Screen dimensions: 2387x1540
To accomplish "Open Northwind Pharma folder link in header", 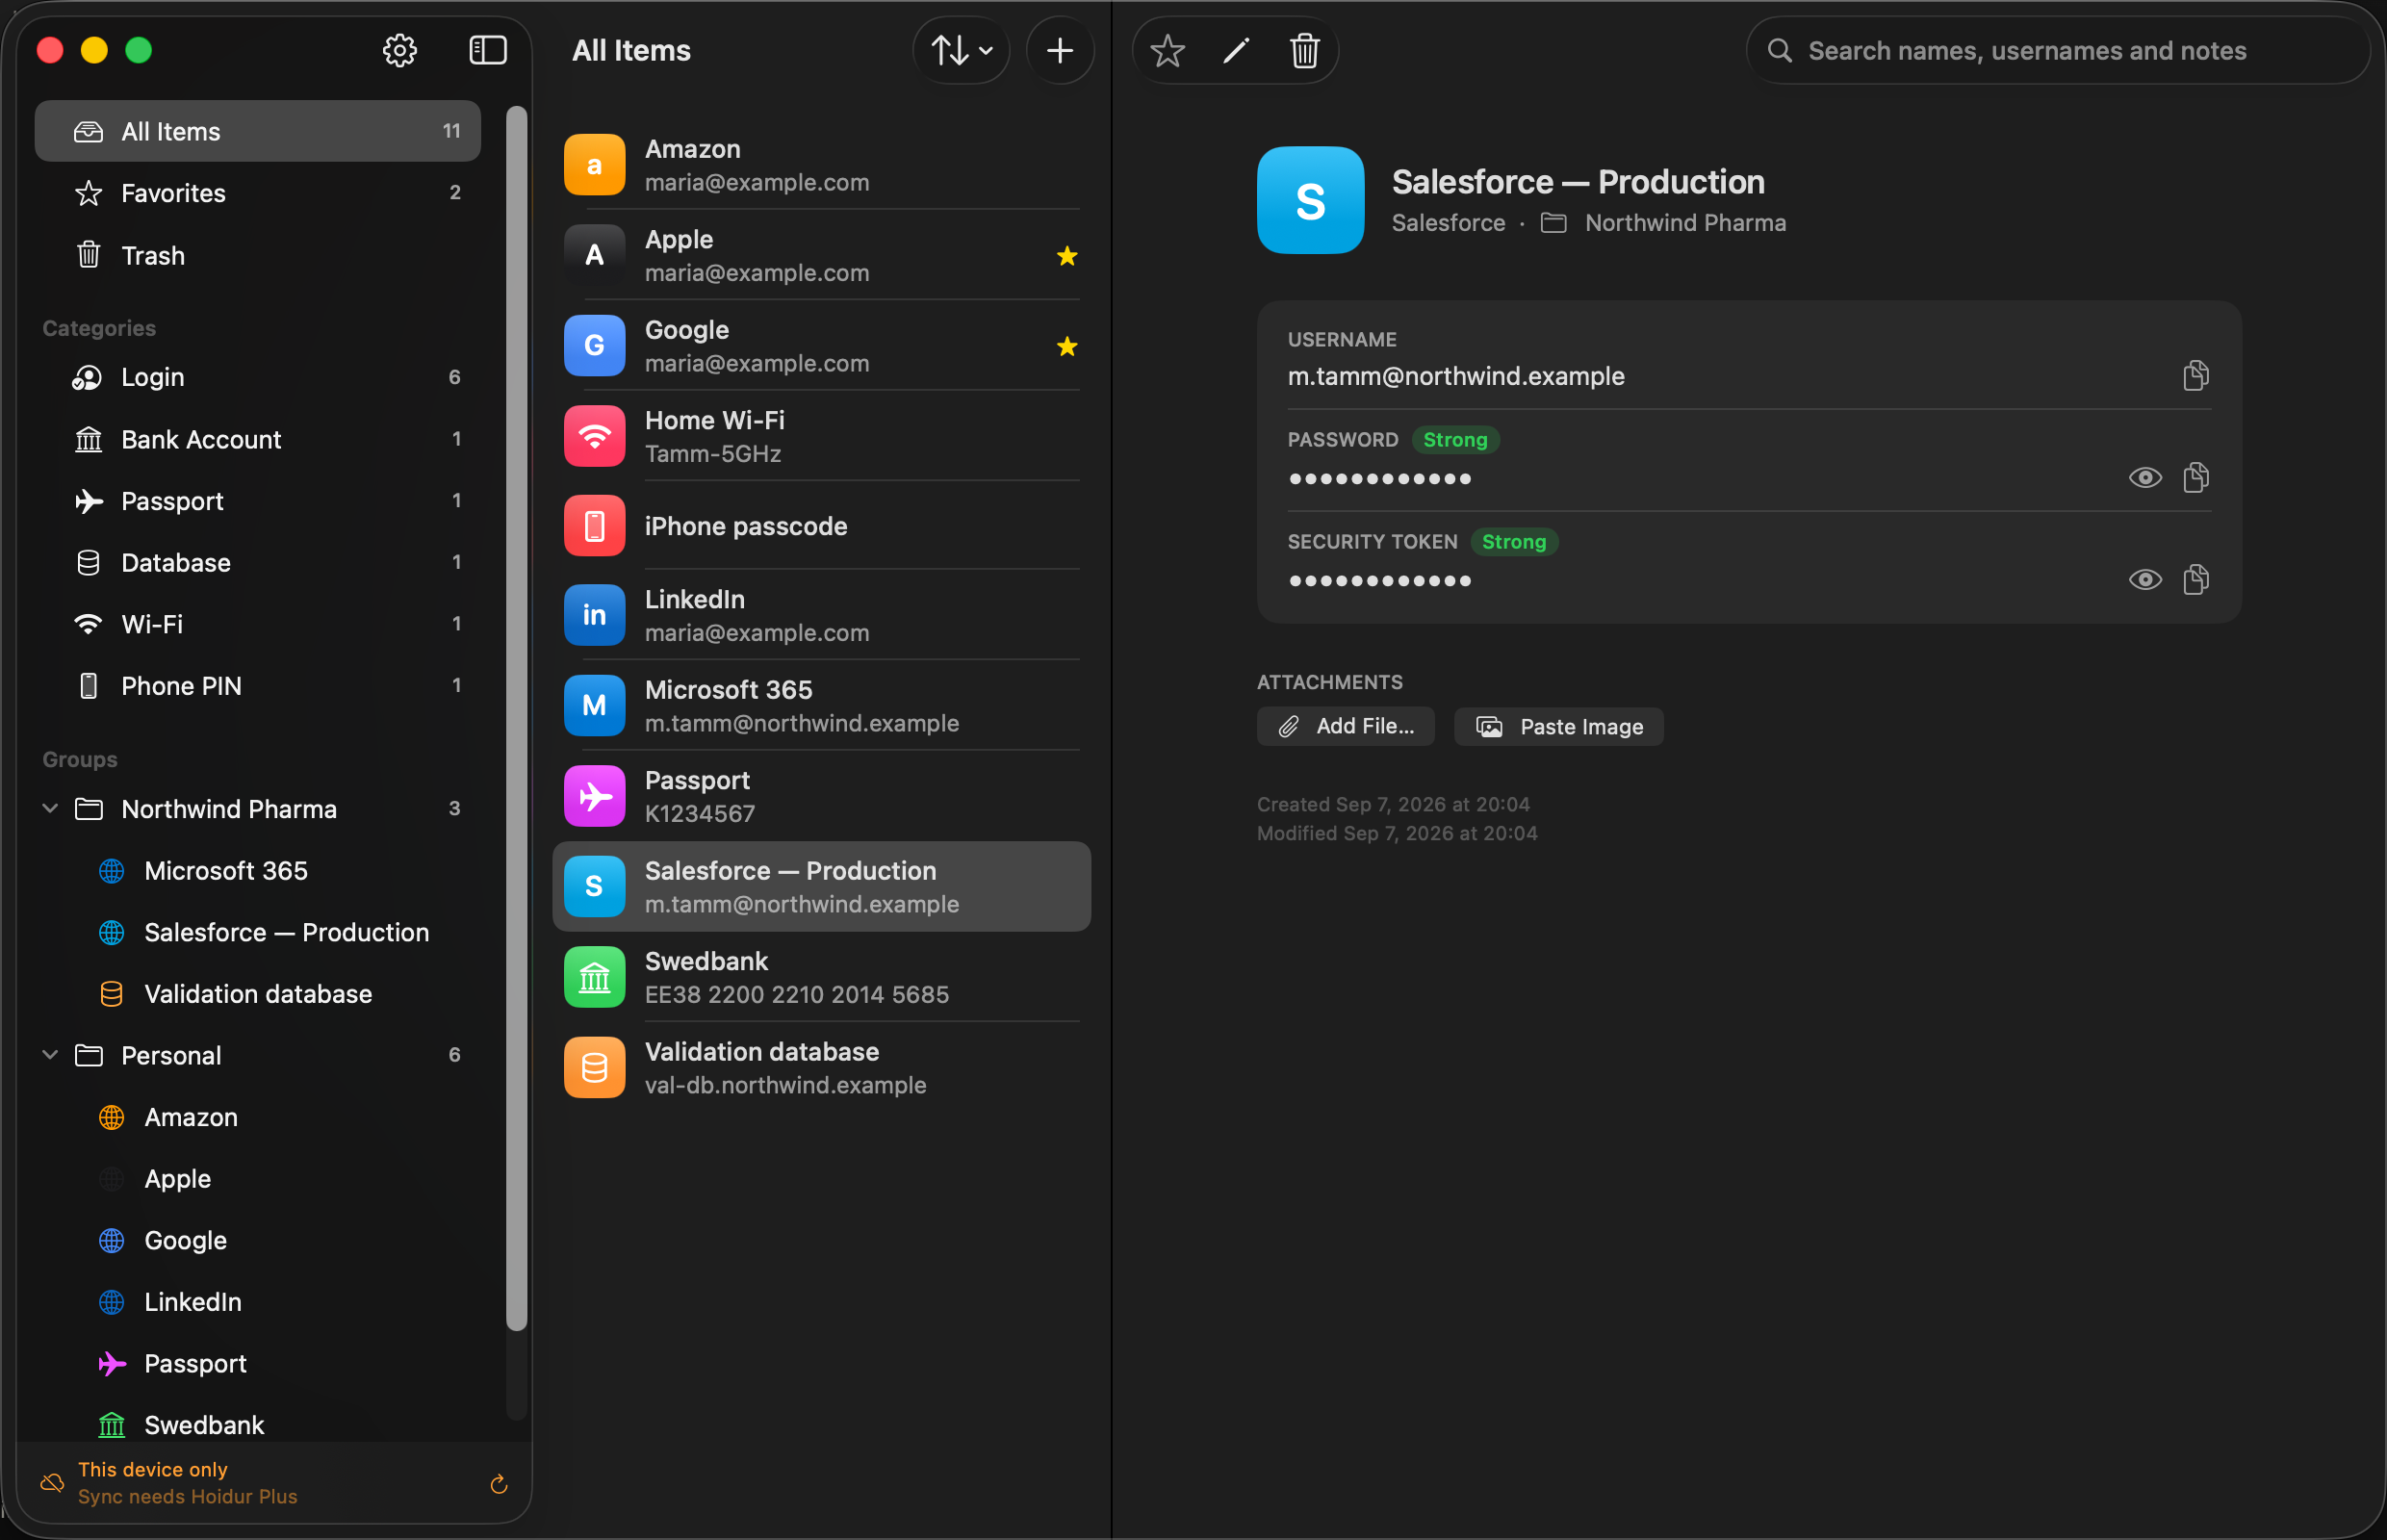I will pos(1663,223).
